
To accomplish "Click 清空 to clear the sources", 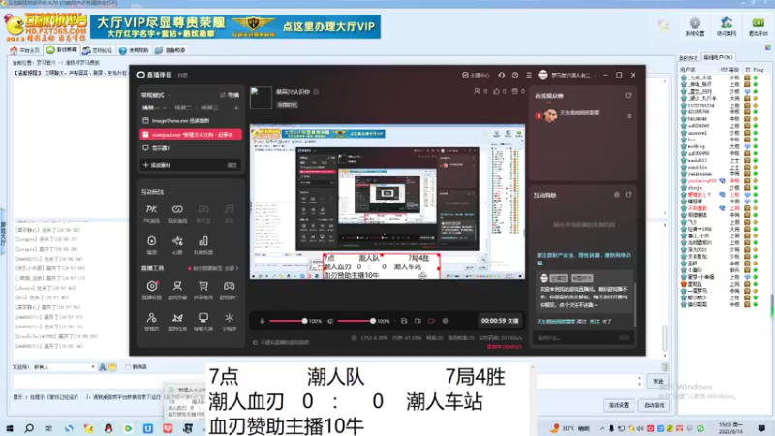I will pos(232,165).
